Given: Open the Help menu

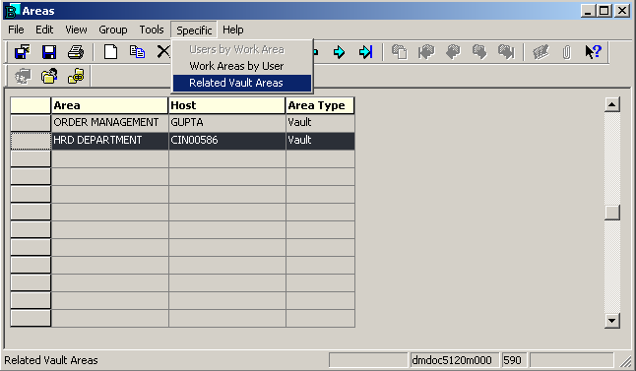Looking at the screenshot, I should [x=232, y=30].
